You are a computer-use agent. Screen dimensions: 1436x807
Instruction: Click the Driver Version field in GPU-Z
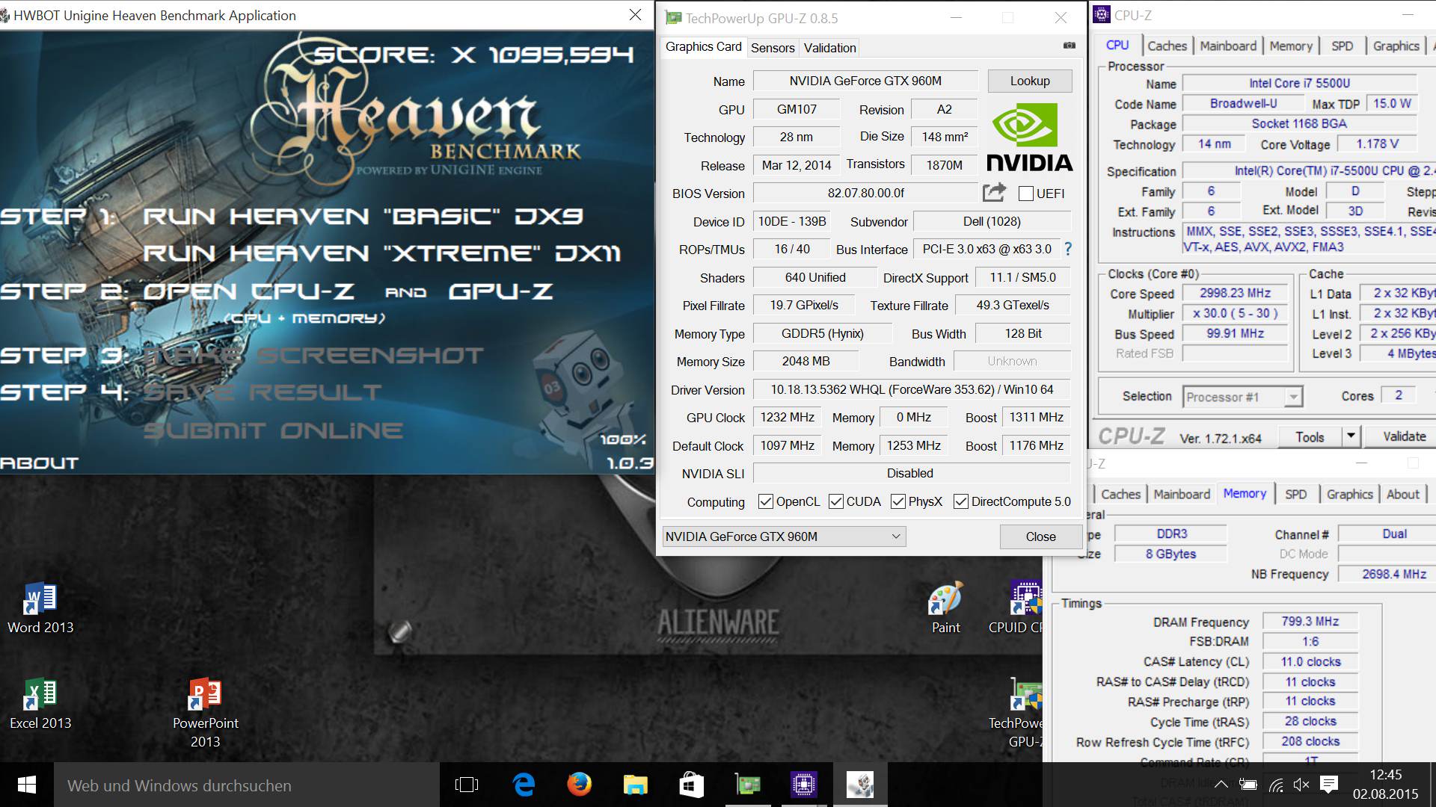coord(912,389)
